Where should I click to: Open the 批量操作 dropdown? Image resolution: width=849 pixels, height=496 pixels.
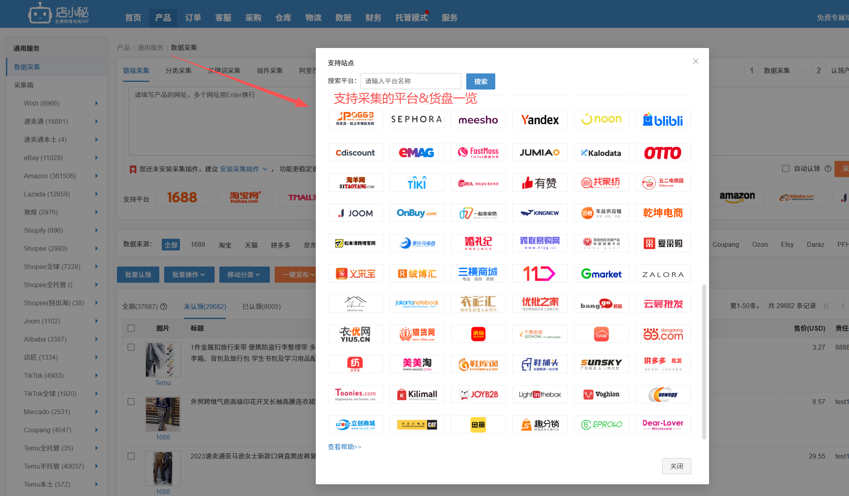pyautogui.click(x=188, y=275)
